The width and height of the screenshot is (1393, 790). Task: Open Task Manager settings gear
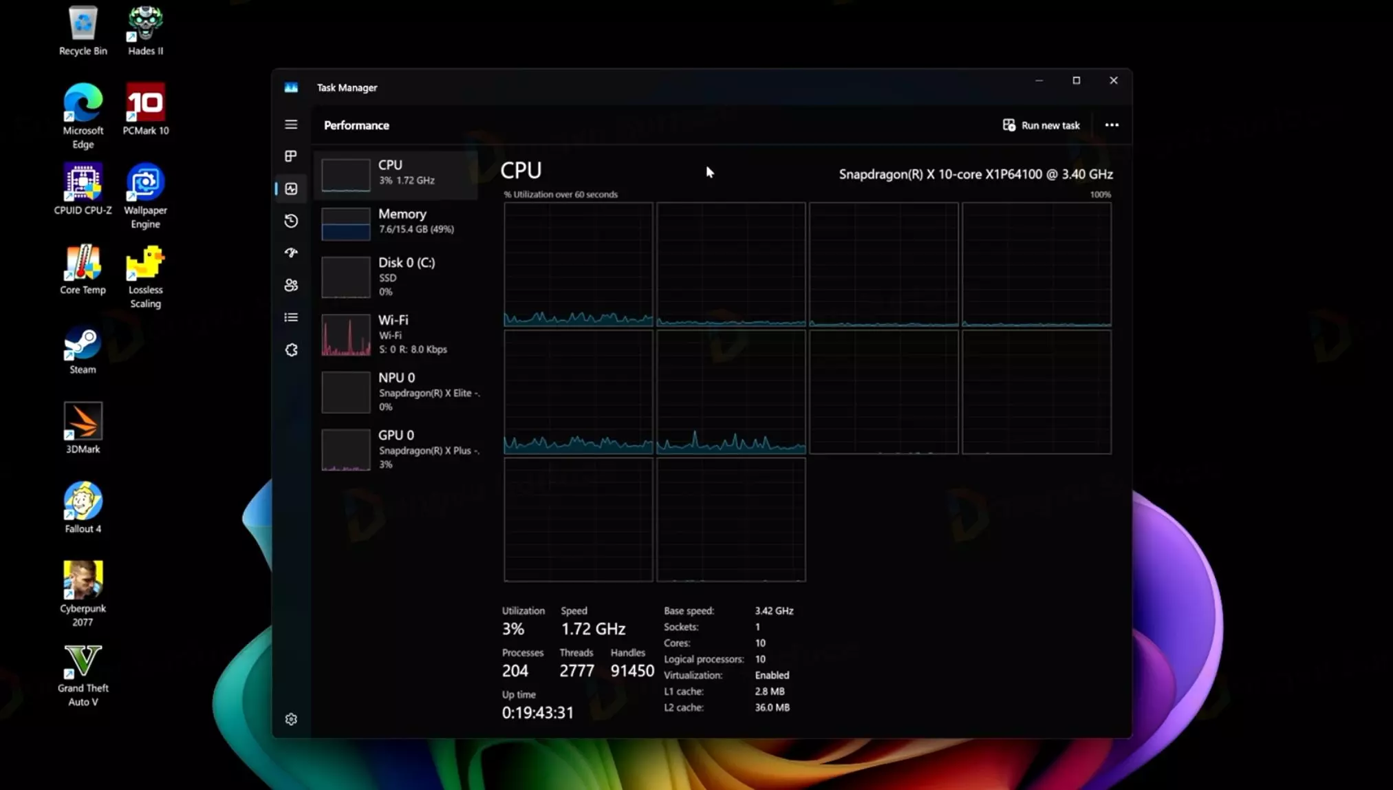point(291,719)
